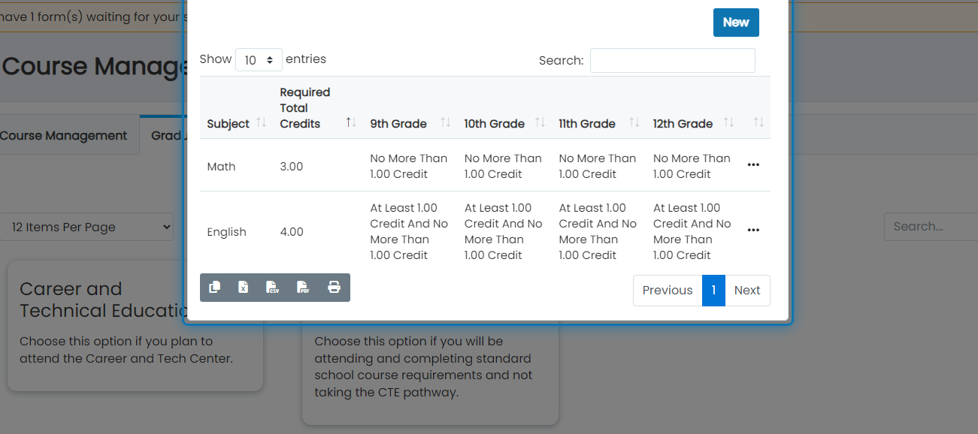The width and height of the screenshot is (978, 434).
Task: Open the Math row actions ellipsis
Action: (753, 165)
